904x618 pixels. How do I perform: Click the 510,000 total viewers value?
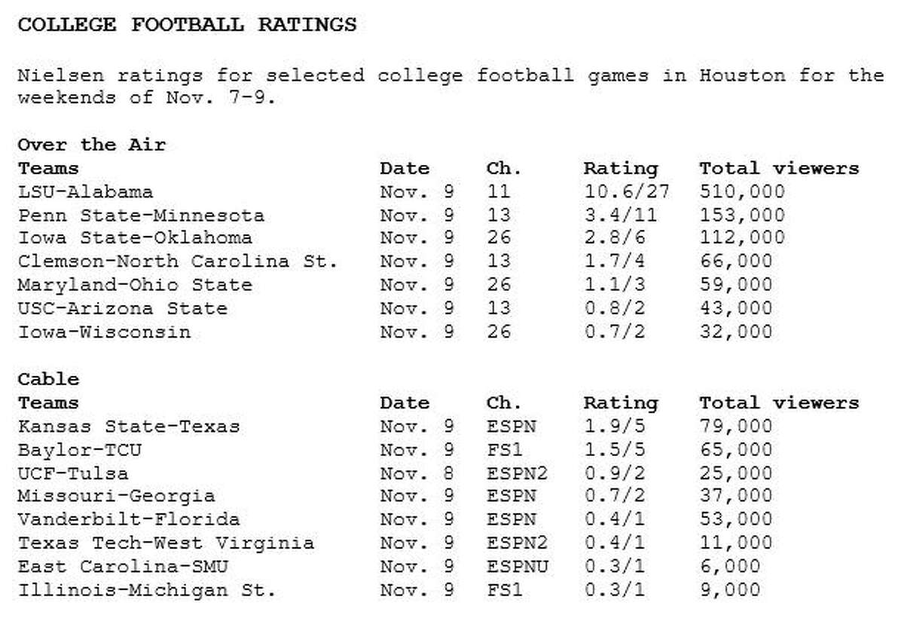(742, 191)
